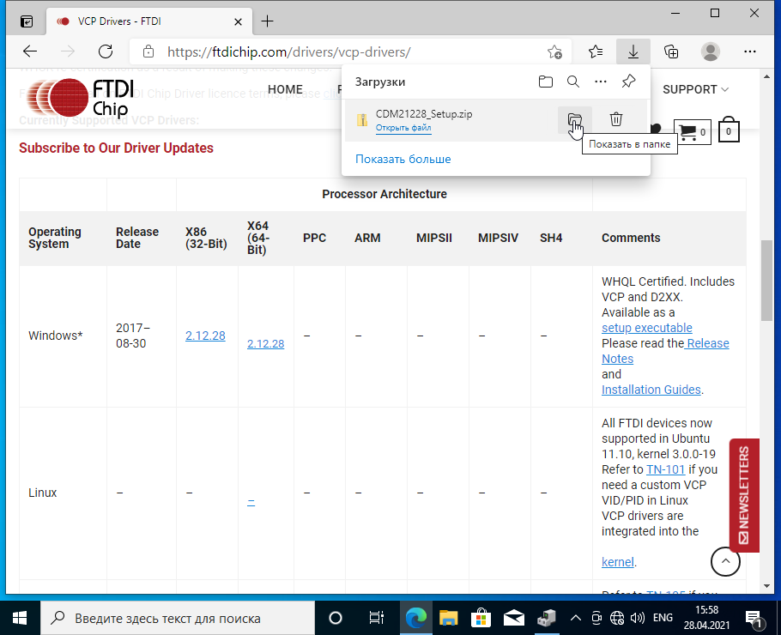Open the shopping cart icon
The image size is (781, 635).
click(693, 132)
